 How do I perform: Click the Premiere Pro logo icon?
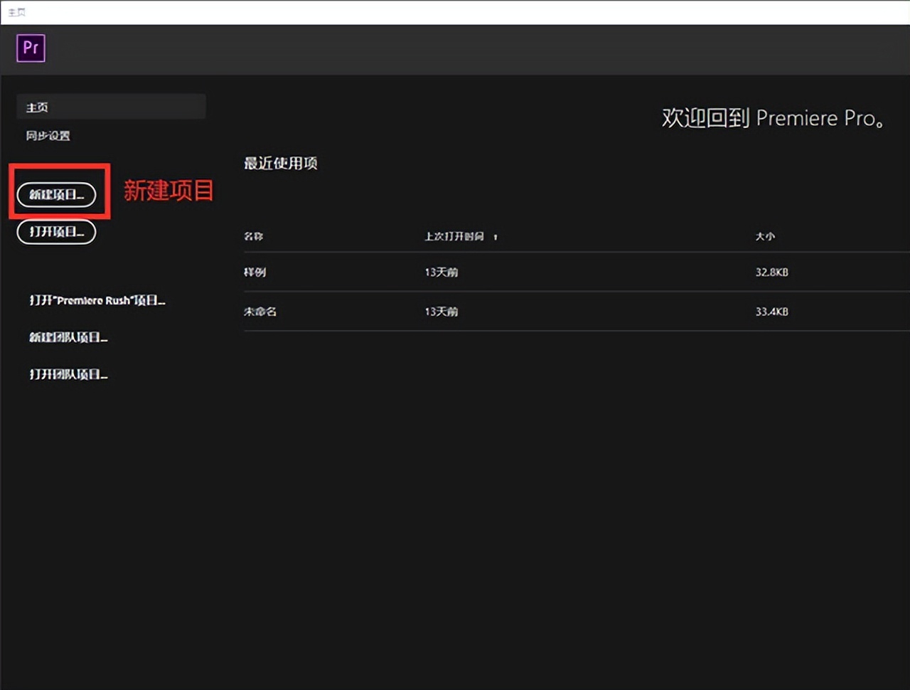point(31,48)
